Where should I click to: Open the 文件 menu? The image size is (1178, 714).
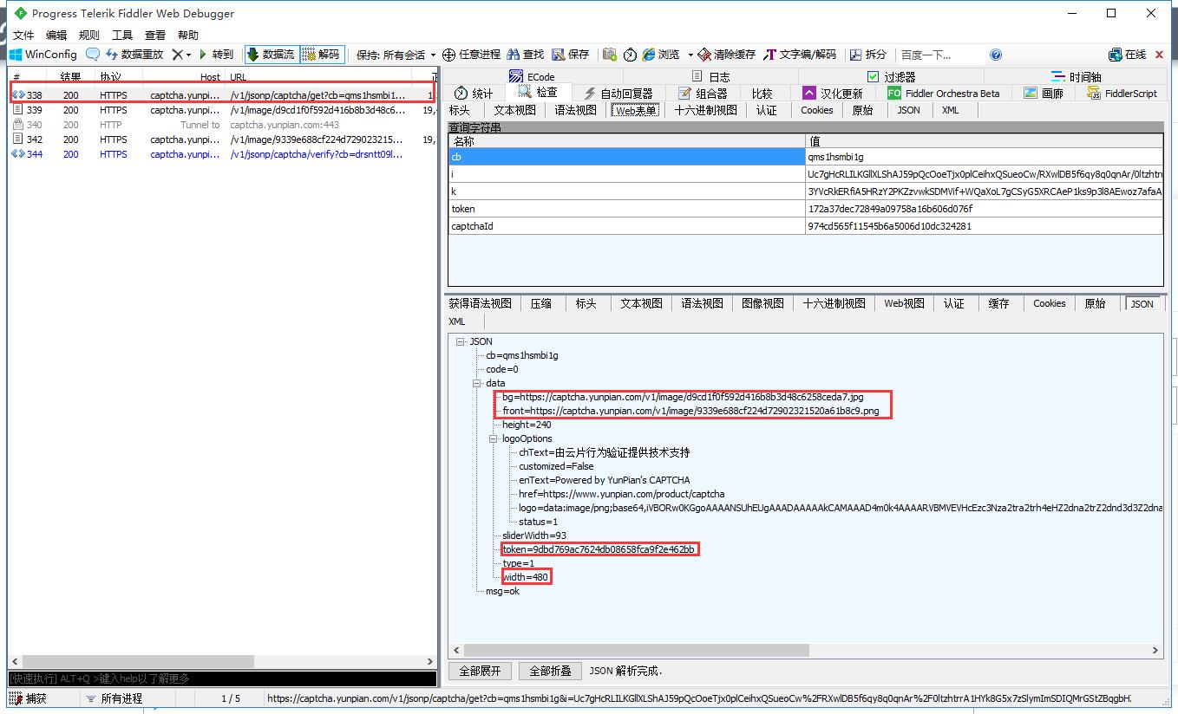(x=23, y=36)
